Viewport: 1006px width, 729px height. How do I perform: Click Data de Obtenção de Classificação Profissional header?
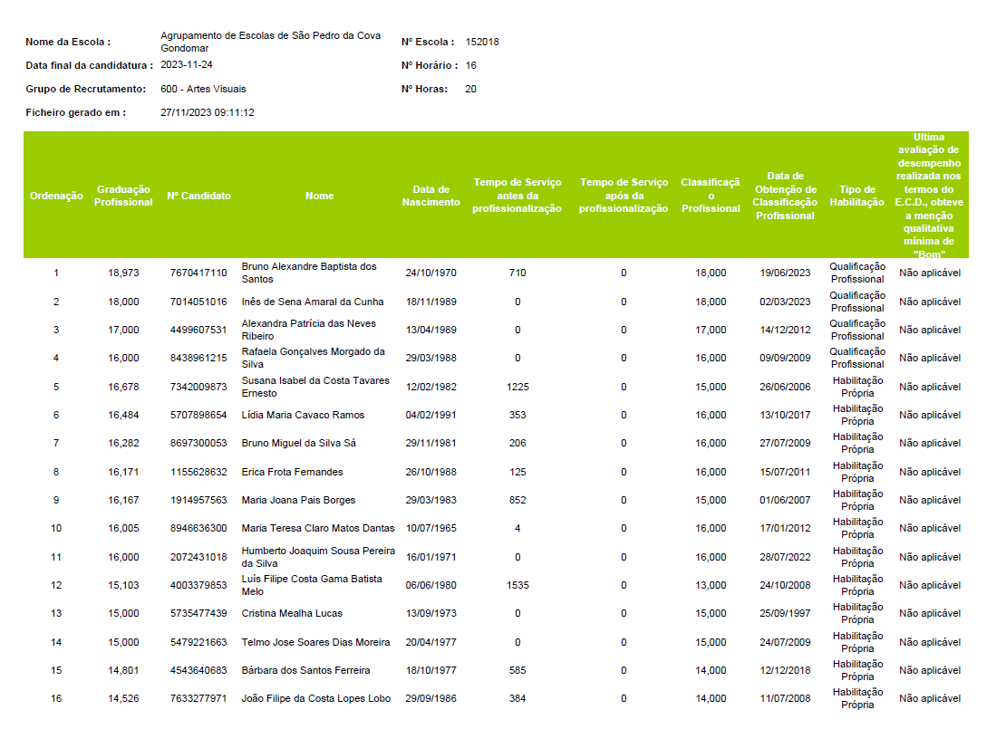click(x=785, y=196)
